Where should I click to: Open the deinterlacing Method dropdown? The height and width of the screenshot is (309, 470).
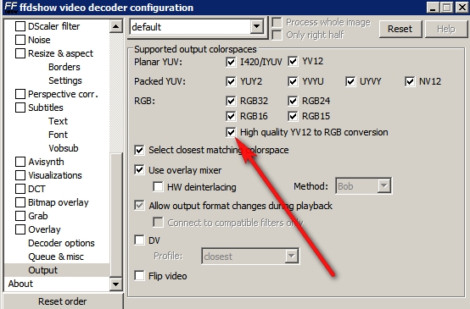[x=363, y=186]
